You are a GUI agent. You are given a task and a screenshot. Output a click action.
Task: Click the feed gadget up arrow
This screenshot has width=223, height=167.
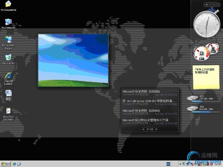[144, 129]
